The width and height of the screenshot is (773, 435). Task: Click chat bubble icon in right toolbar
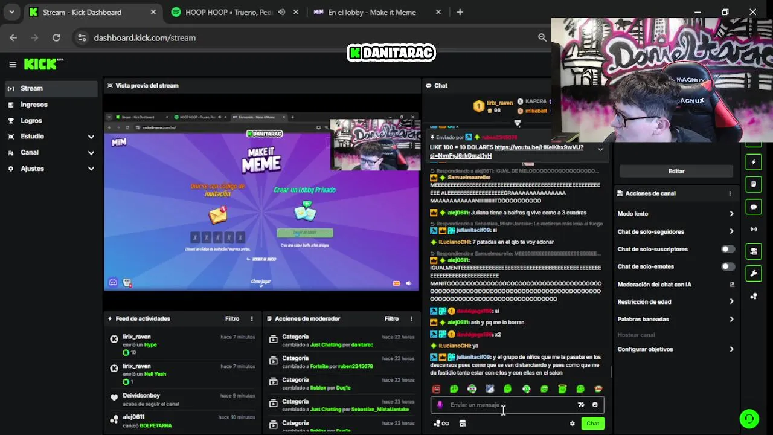[x=754, y=207]
